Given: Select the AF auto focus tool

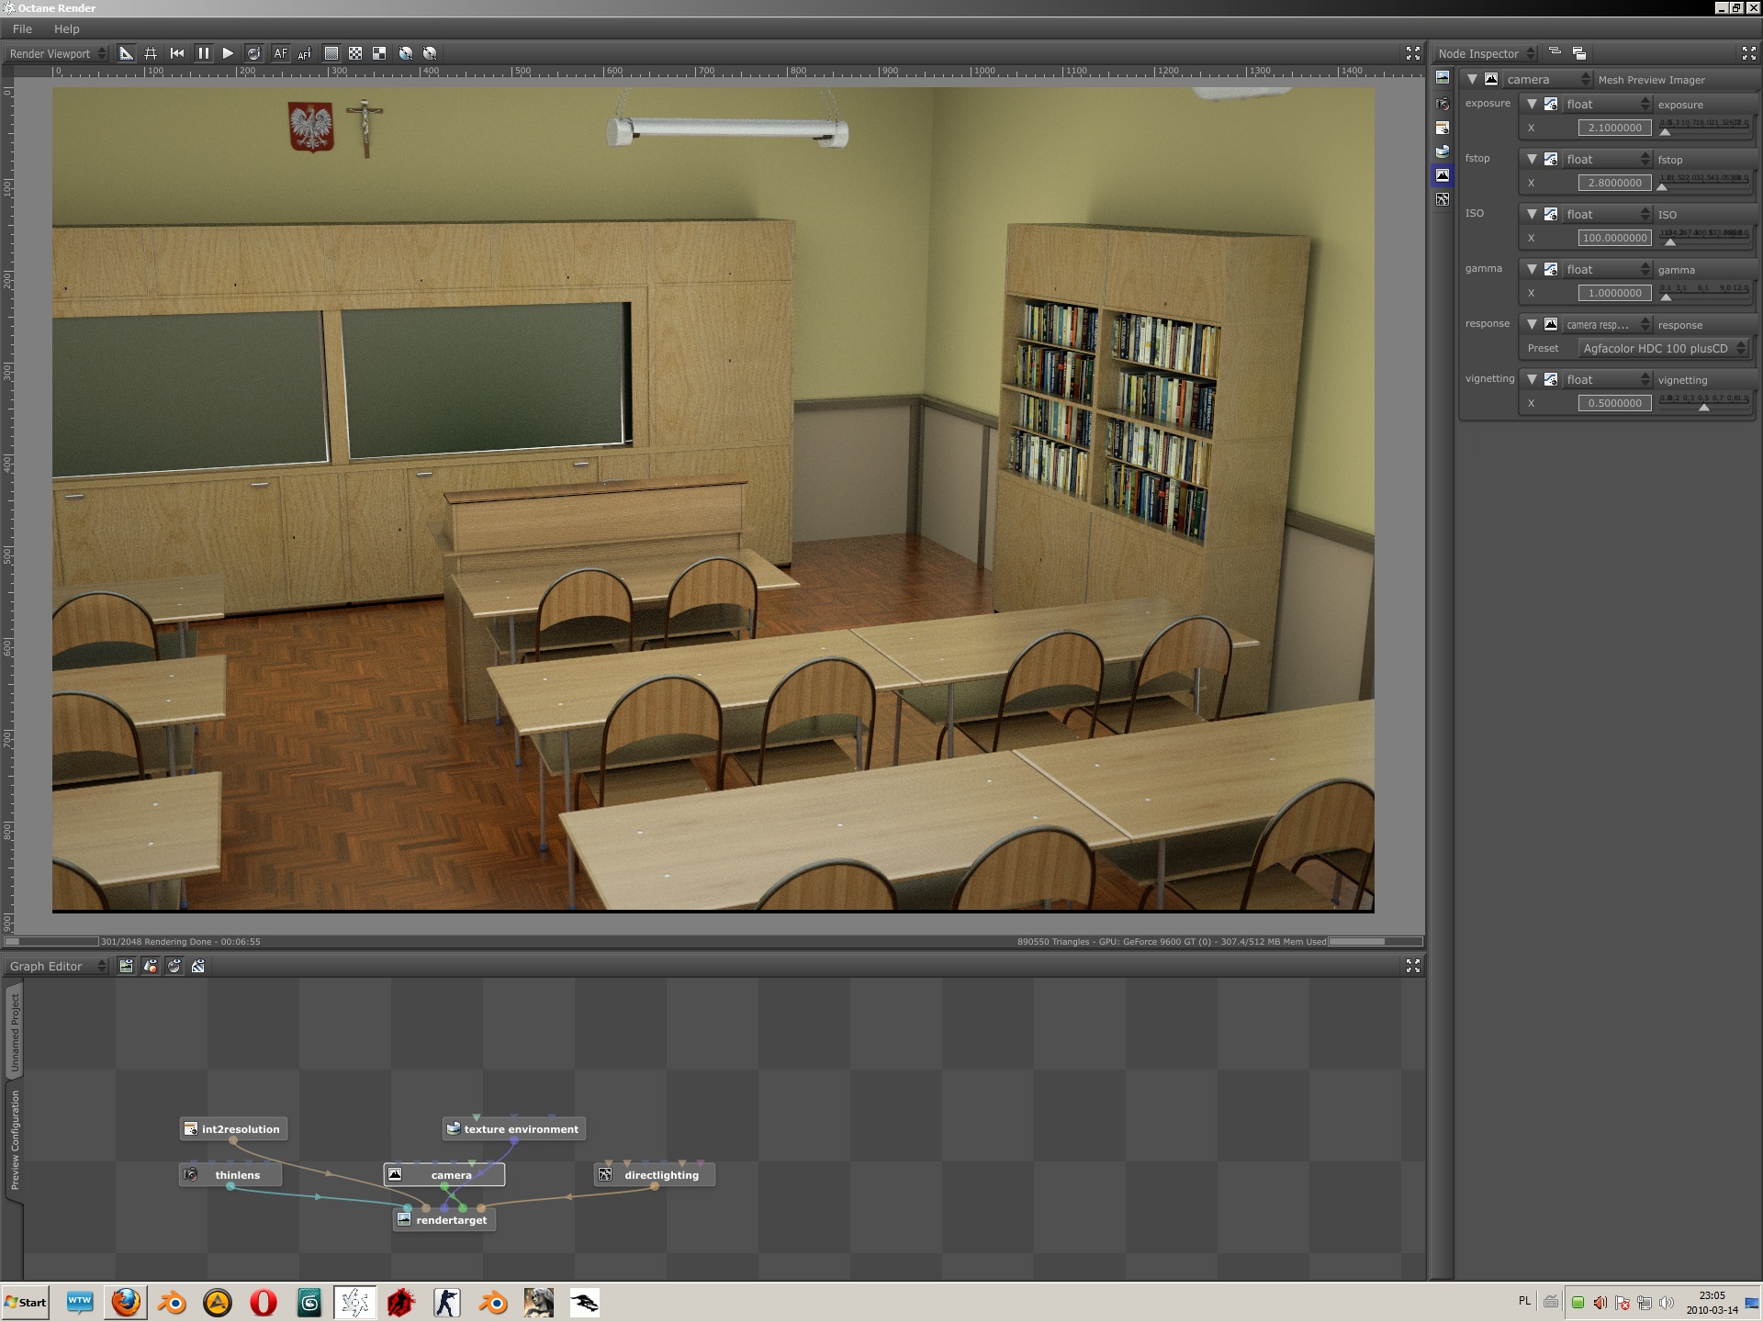Looking at the screenshot, I should (280, 53).
